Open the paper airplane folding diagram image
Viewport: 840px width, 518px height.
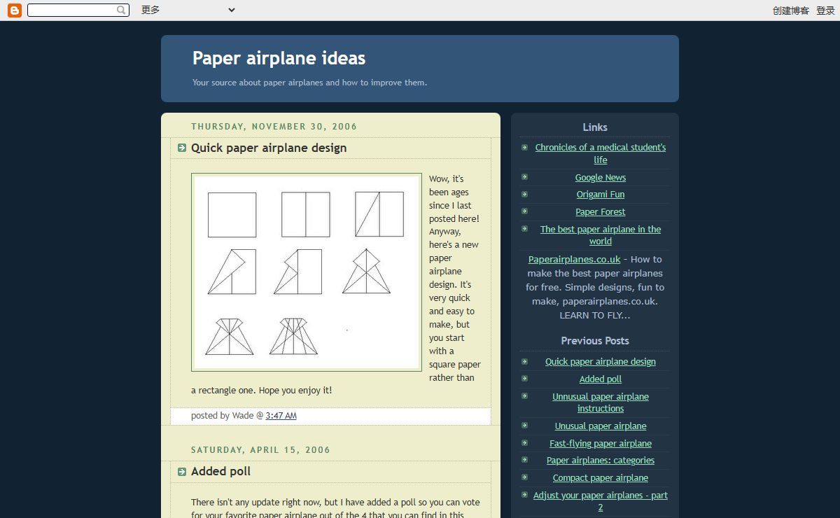click(307, 272)
